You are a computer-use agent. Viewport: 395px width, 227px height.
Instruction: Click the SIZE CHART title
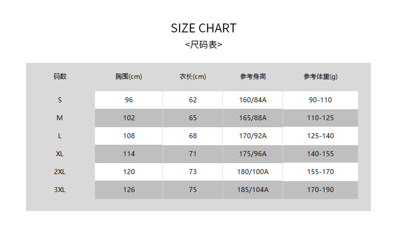[x=203, y=28]
